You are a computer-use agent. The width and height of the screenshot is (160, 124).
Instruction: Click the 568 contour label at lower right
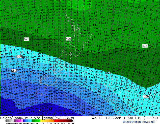[146, 96]
